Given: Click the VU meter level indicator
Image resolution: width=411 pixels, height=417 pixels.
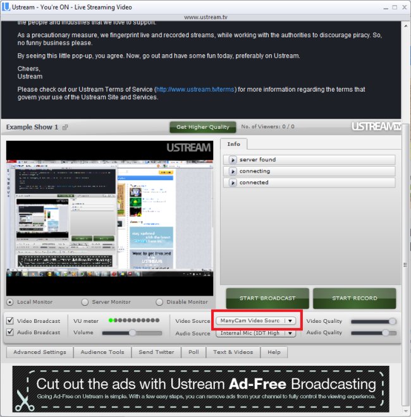Looking at the screenshot, I should pyautogui.click(x=134, y=320).
